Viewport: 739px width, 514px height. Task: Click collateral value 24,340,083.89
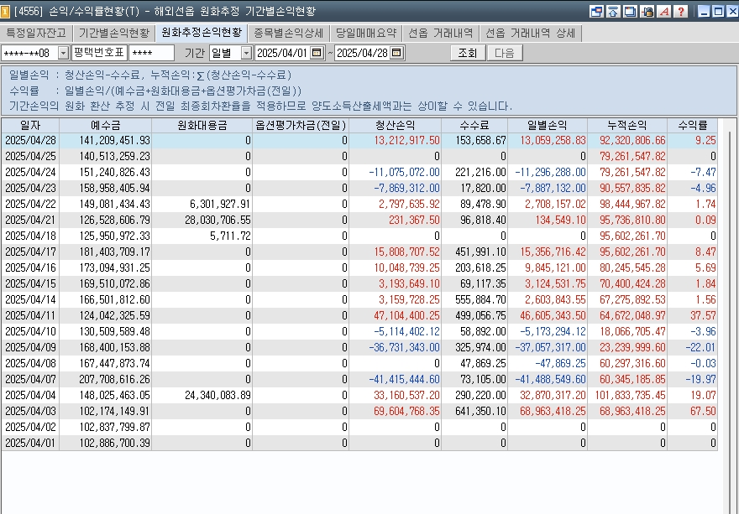[x=202, y=395]
